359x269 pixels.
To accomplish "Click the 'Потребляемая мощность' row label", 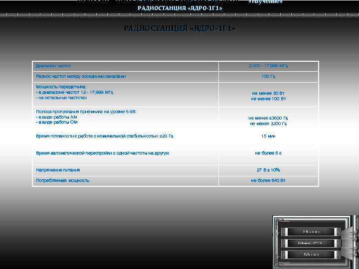I will click(62, 181).
